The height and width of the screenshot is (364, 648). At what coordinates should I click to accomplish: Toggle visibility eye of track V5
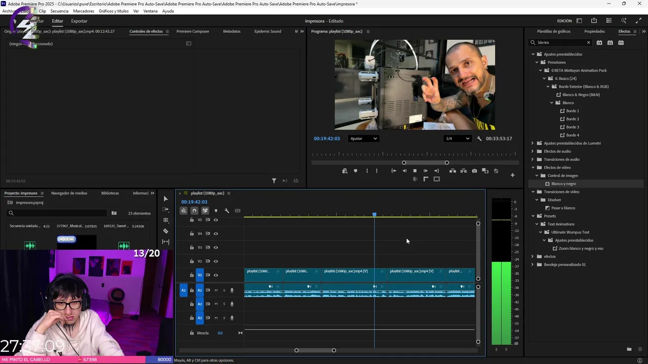(216, 220)
